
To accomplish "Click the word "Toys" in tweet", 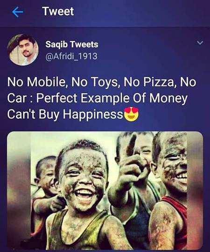I will coord(105,82).
